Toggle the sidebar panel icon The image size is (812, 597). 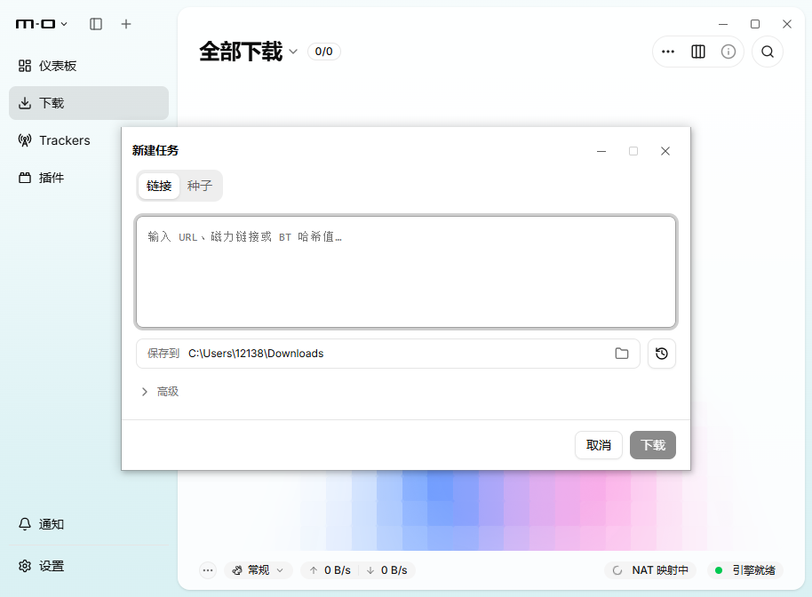pos(96,24)
